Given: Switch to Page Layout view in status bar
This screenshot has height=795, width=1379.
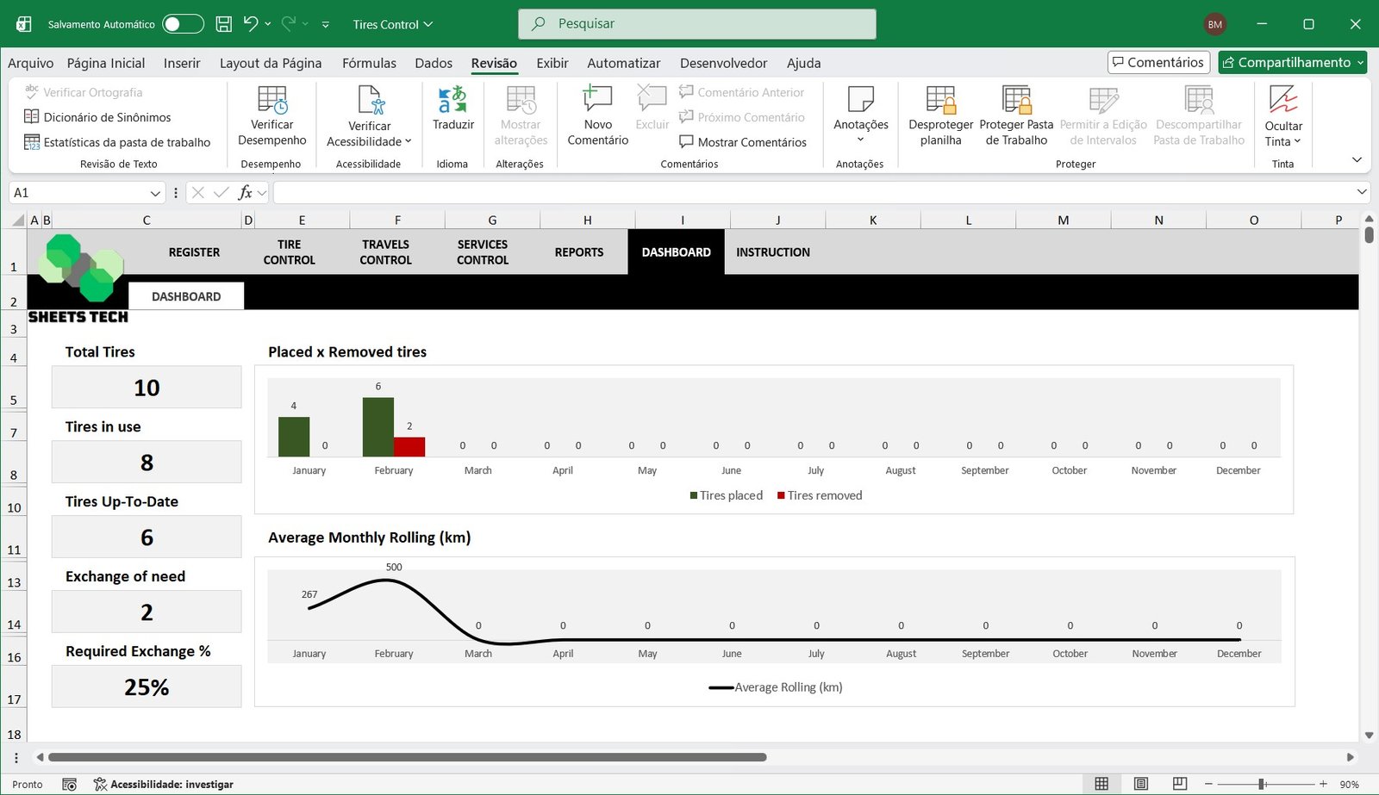Looking at the screenshot, I should point(1140,784).
